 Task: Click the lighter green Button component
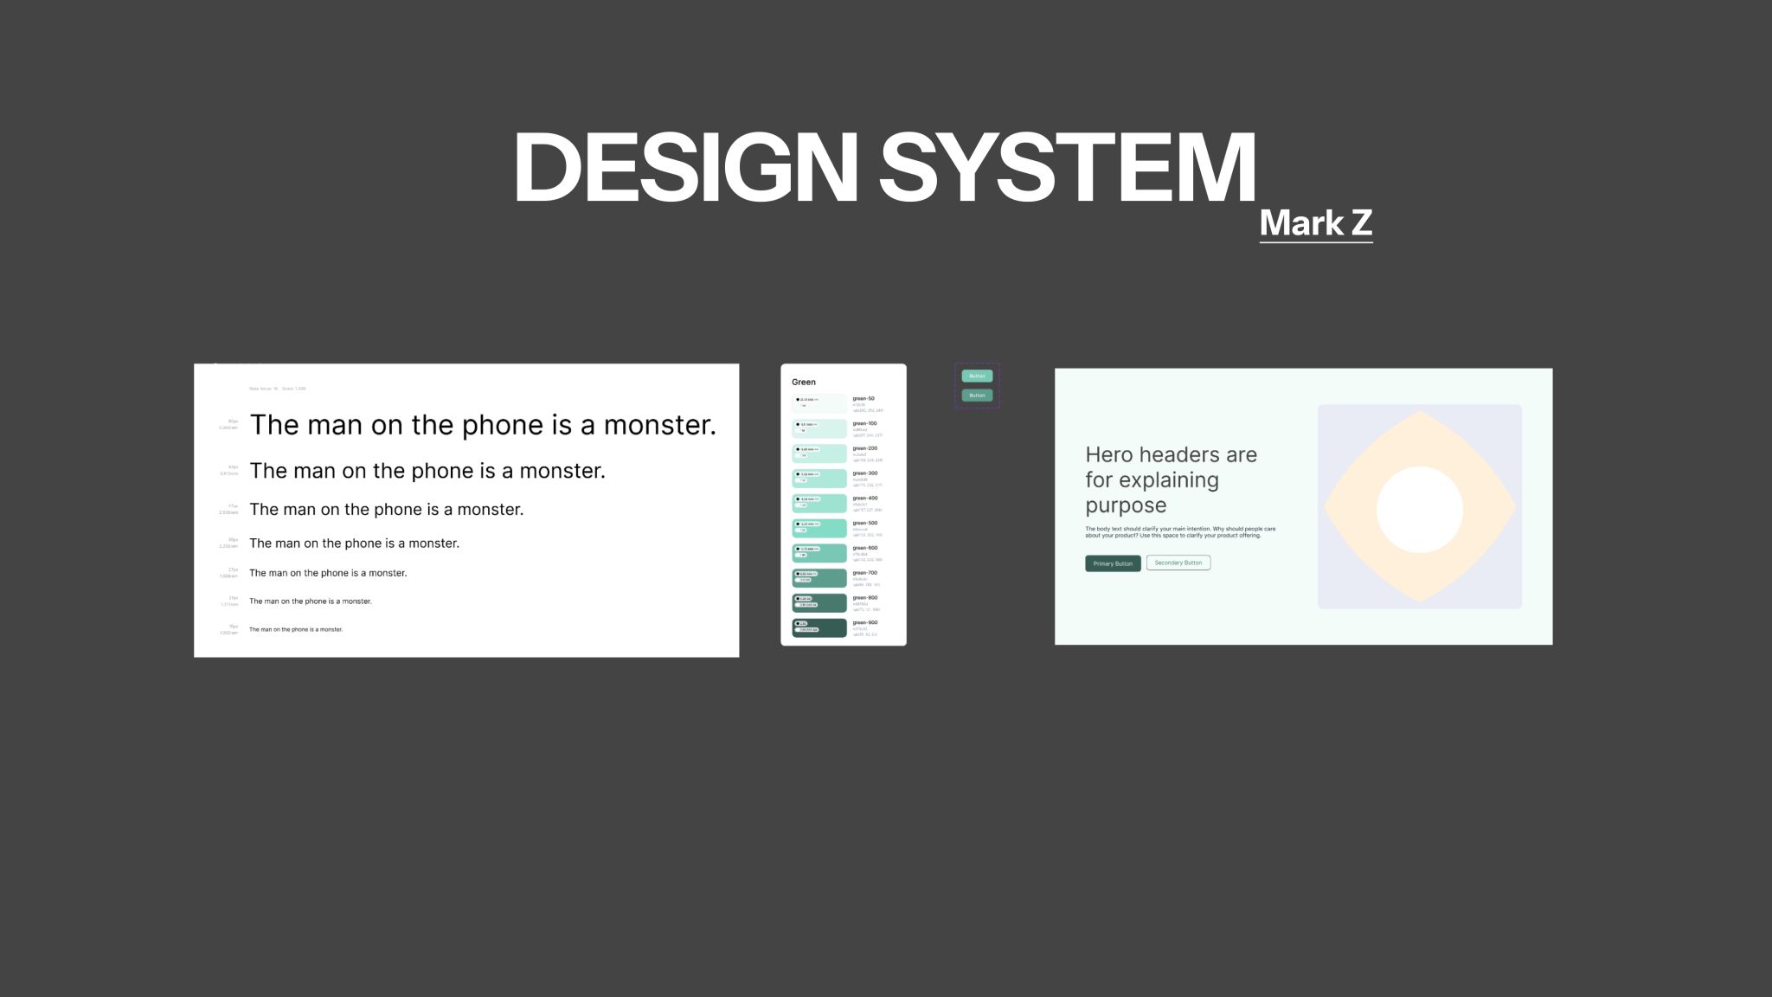click(x=977, y=376)
